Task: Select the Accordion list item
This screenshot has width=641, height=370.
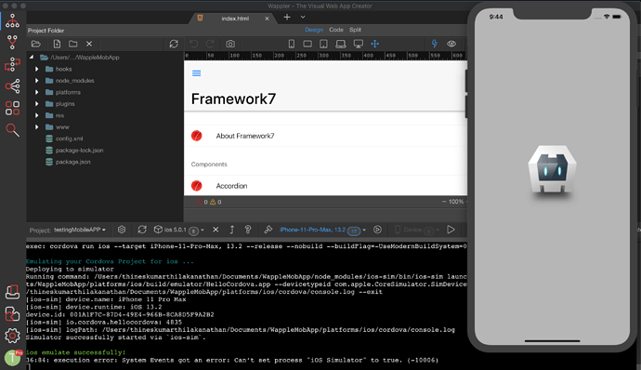Action: click(x=325, y=185)
